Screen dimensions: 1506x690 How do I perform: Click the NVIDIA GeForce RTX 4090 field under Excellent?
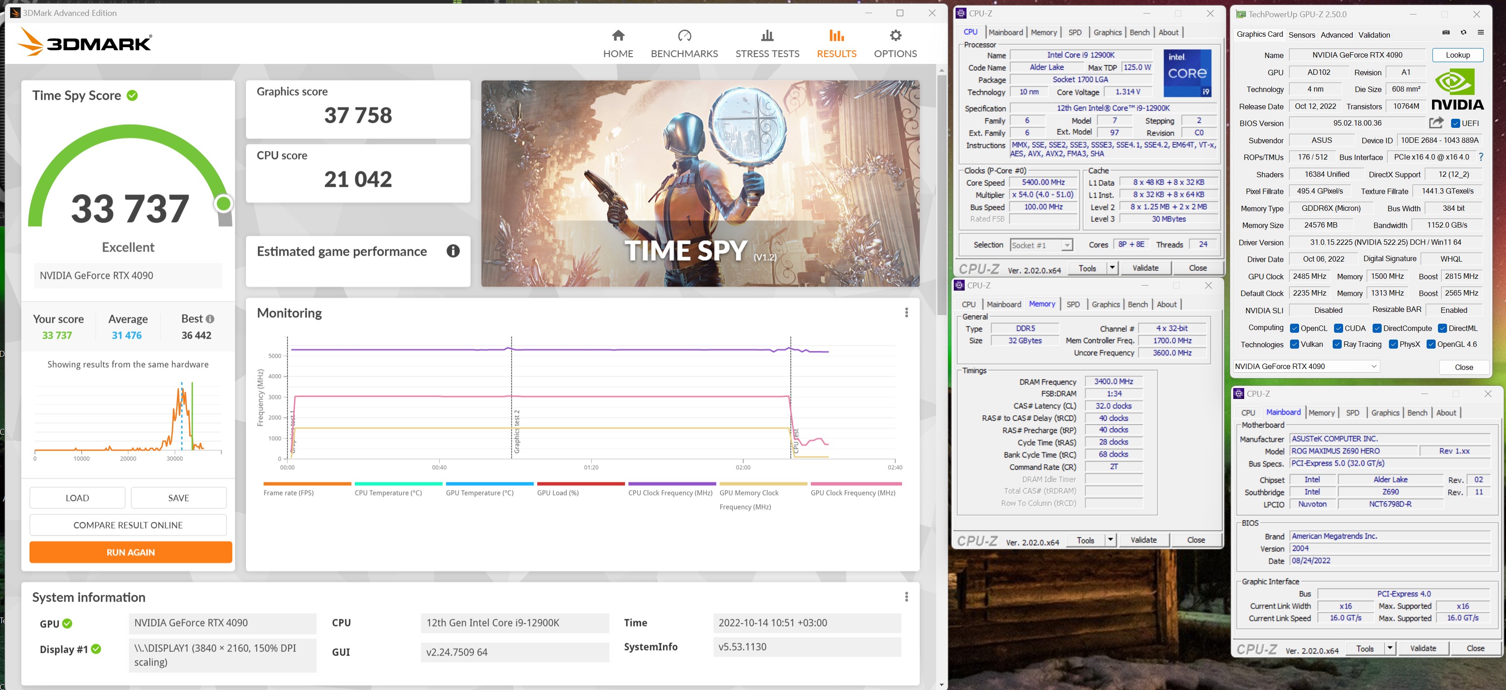click(x=128, y=276)
